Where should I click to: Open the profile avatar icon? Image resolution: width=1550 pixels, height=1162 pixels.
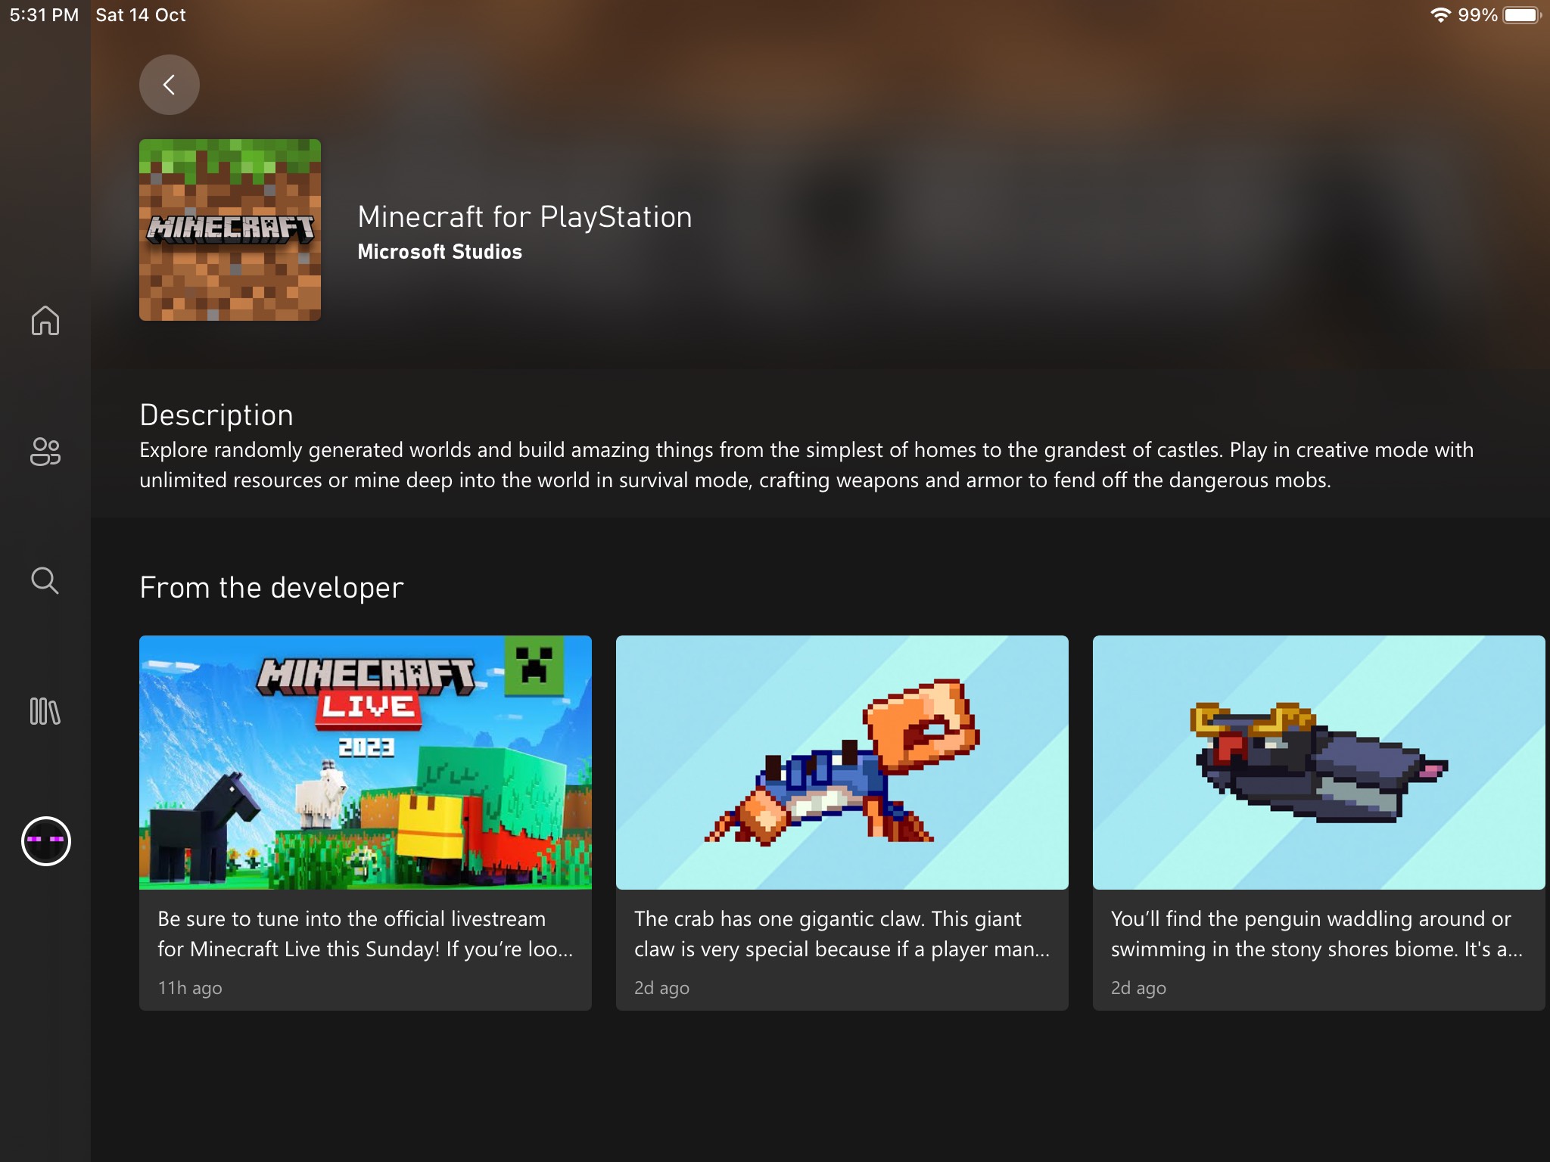[x=46, y=841]
